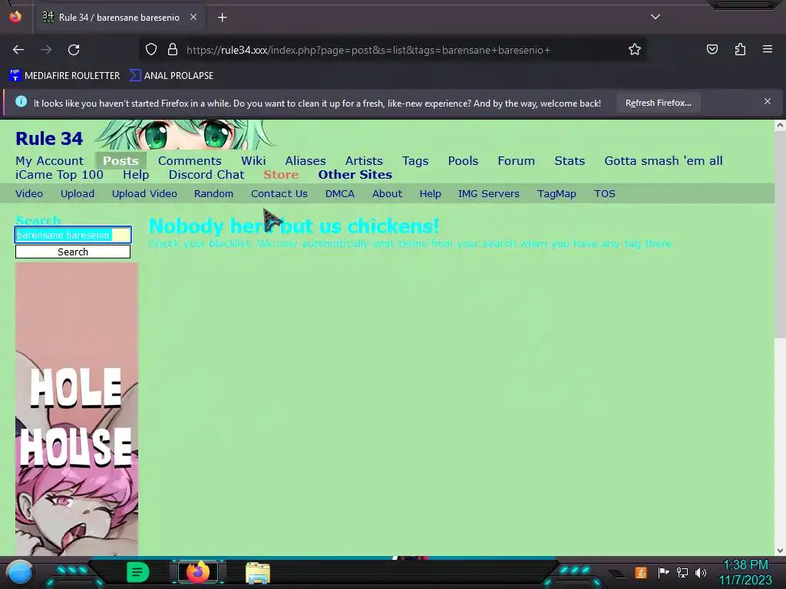Click the Refresh Firefox... button
The width and height of the screenshot is (786, 589).
pos(658,103)
